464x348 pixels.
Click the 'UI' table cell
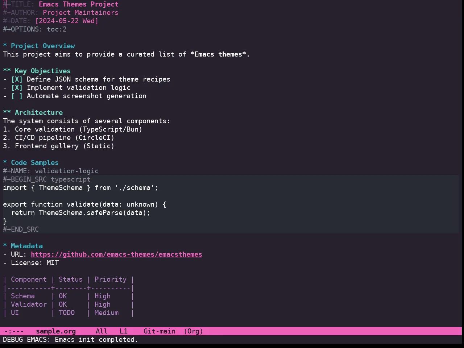[x=15, y=313]
